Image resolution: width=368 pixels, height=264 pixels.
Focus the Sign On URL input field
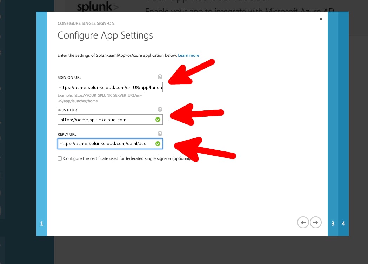pos(110,87)
